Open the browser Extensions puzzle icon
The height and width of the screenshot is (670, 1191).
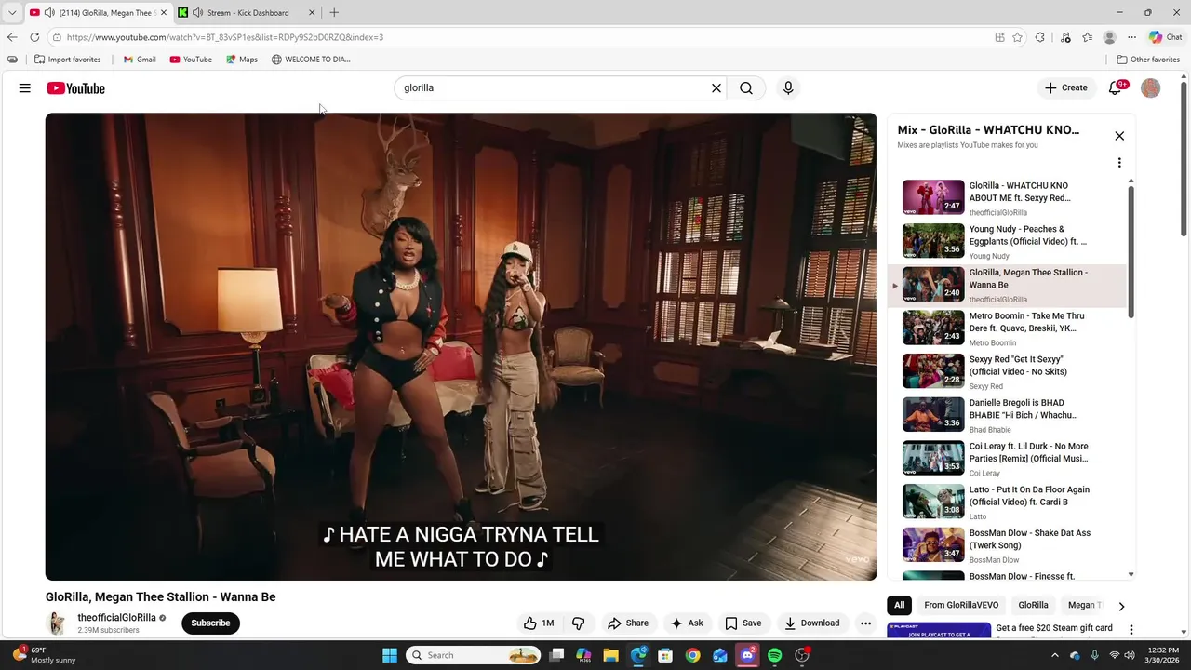click(1040, 37)
